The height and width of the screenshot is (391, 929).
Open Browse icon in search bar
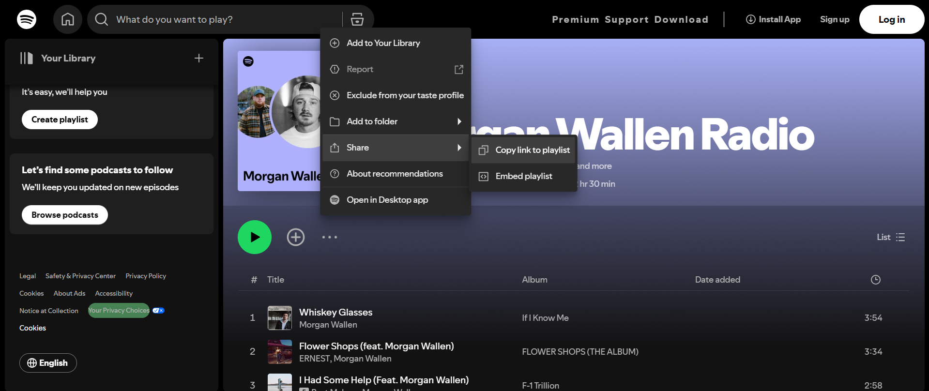click(x=357, y=19)
